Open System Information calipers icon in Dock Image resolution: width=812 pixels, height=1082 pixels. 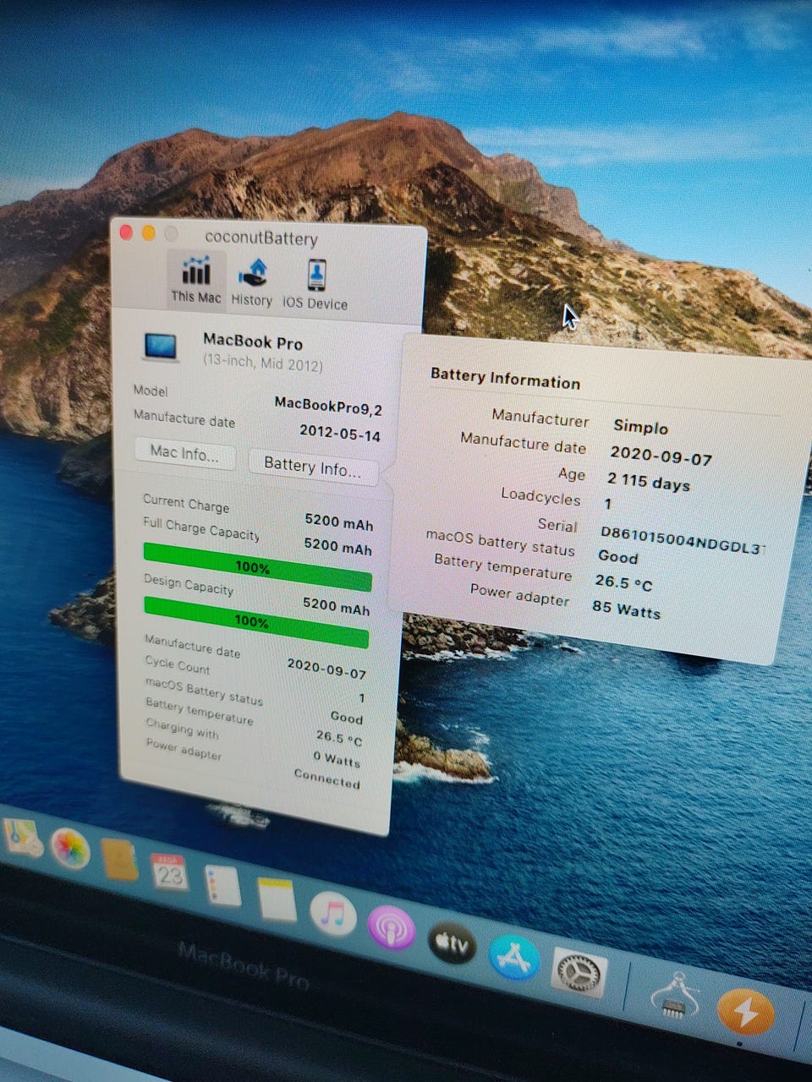[x=674, y=994]
